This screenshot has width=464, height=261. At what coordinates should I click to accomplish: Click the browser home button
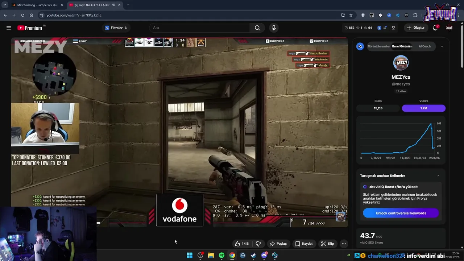[31, 15]
